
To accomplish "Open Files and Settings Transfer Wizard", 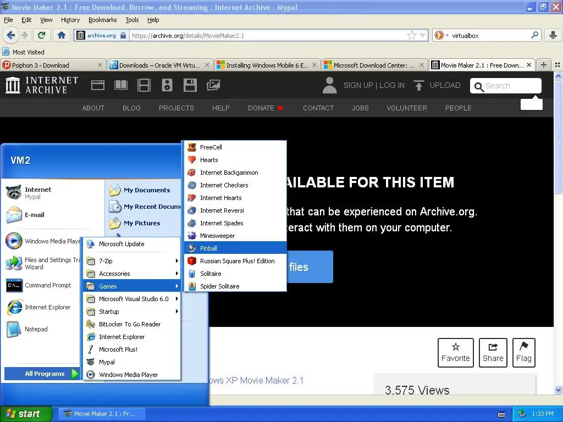I will pyautogui.click(x=43, y=263).
